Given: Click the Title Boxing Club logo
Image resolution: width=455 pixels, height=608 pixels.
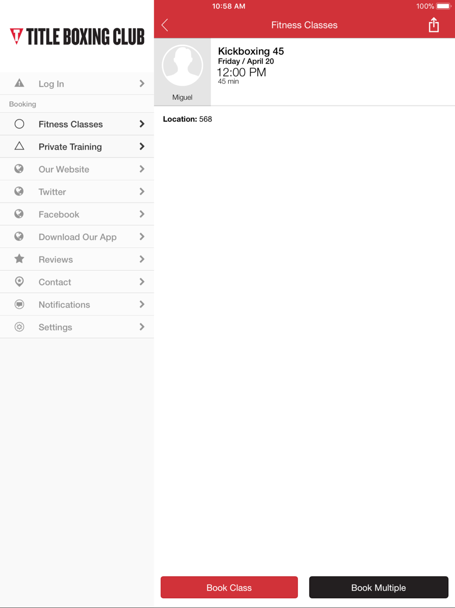Looking at the screenshot, I should coord(77,36).
